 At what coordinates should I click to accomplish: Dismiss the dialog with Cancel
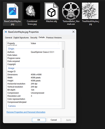point(54,120)
